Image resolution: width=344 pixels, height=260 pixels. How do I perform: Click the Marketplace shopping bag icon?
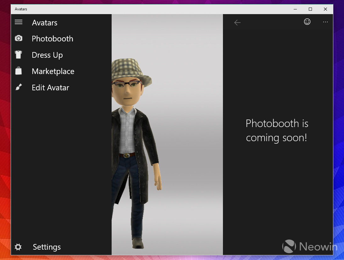(x=19, y=71)
